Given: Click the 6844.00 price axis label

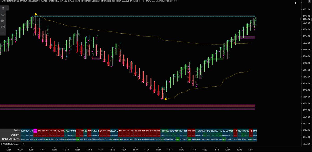Looking at the screenshot, I should pyautogui.click(x=307, y=70).
